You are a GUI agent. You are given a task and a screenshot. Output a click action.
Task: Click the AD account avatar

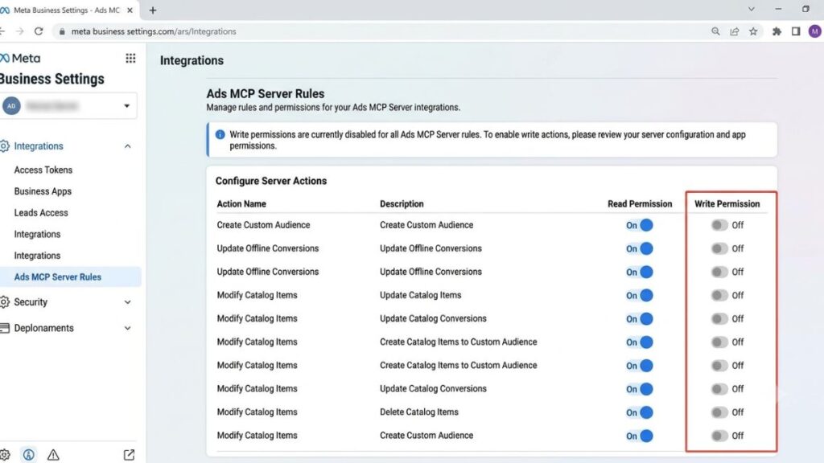(11, 105)
